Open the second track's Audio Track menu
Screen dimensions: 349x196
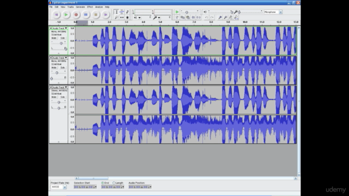59,58
